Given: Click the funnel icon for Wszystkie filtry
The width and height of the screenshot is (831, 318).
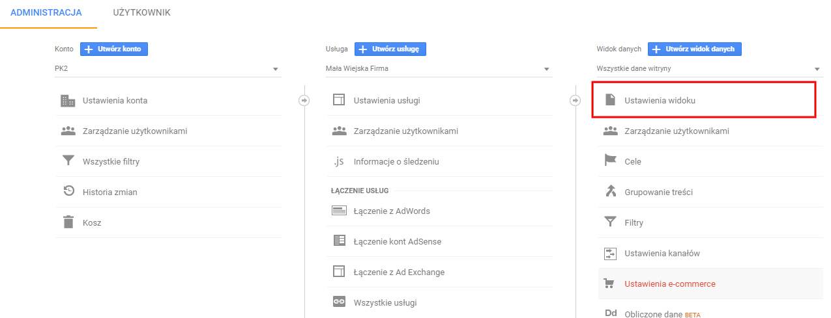Looking at the screenshot, I should (68, 161).
